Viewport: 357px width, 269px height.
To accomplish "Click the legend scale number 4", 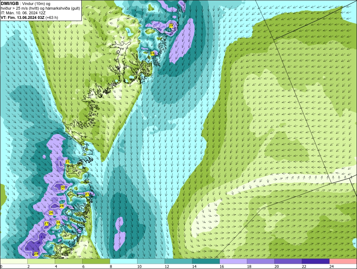I will tap(56, 266).
